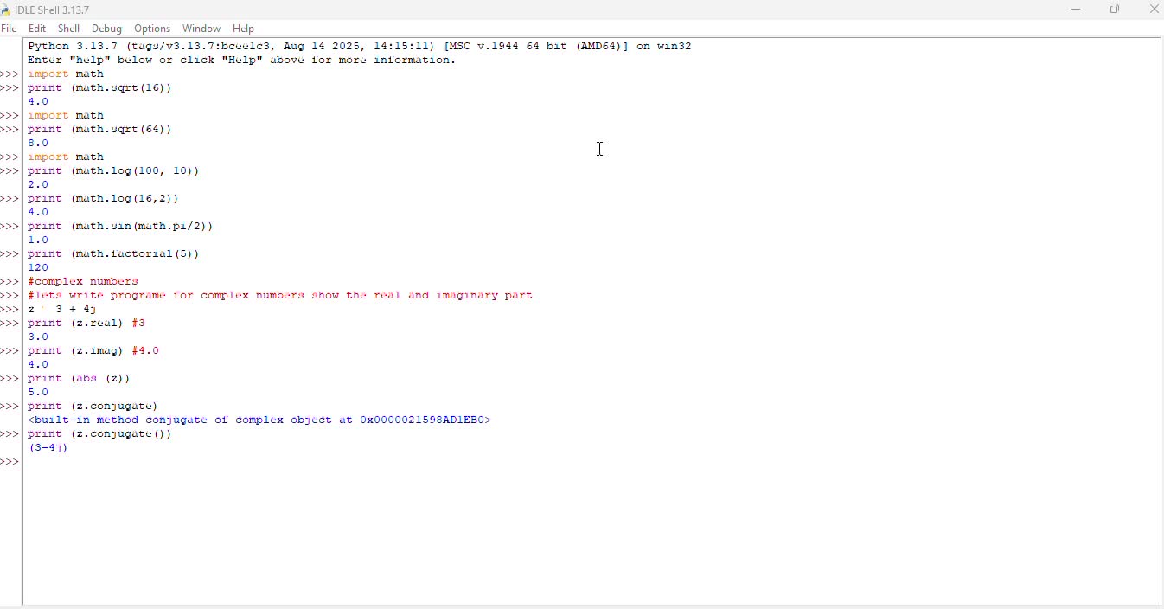The height and width of the screenshot is (609, 1164).
Task: Click the (3-4j) output line
Action: [48, 448]
